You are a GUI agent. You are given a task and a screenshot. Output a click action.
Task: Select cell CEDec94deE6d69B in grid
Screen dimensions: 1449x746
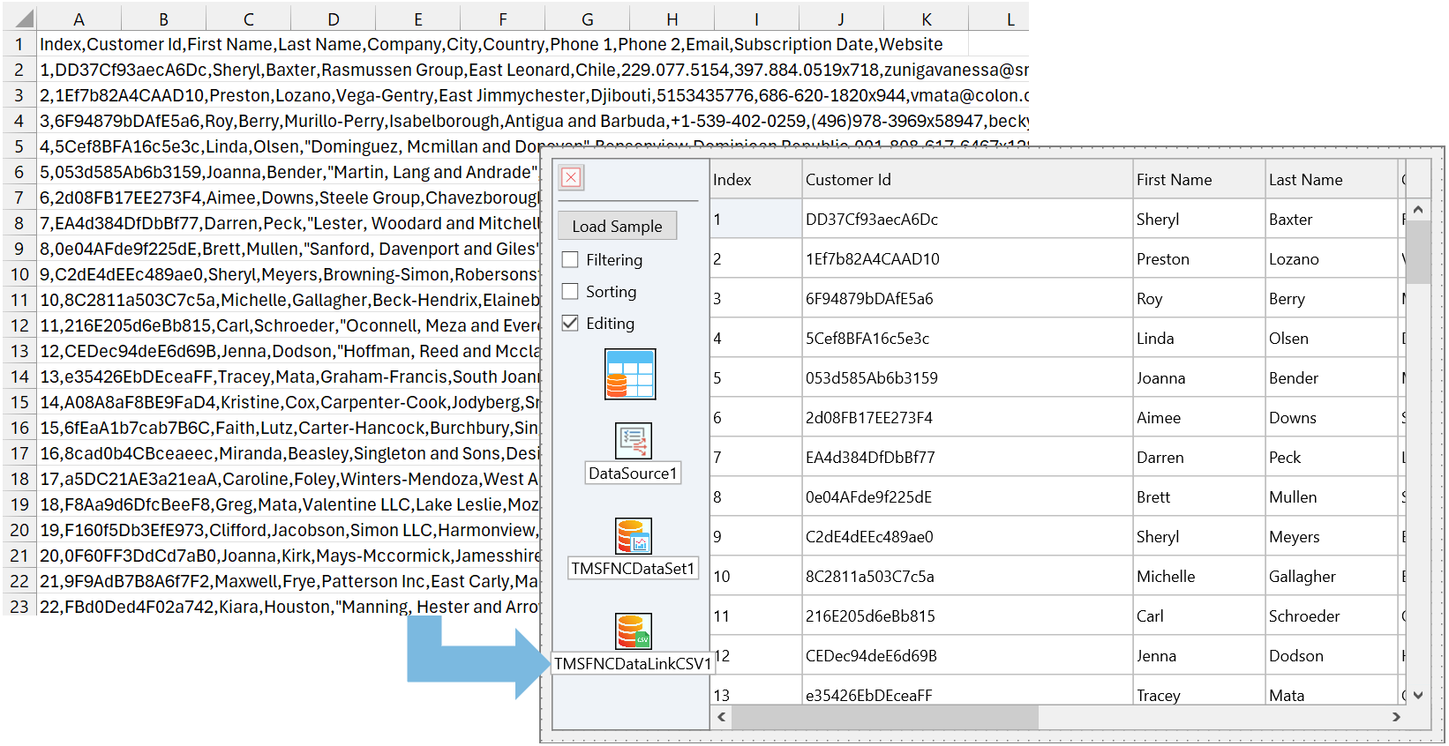[967, 655]
